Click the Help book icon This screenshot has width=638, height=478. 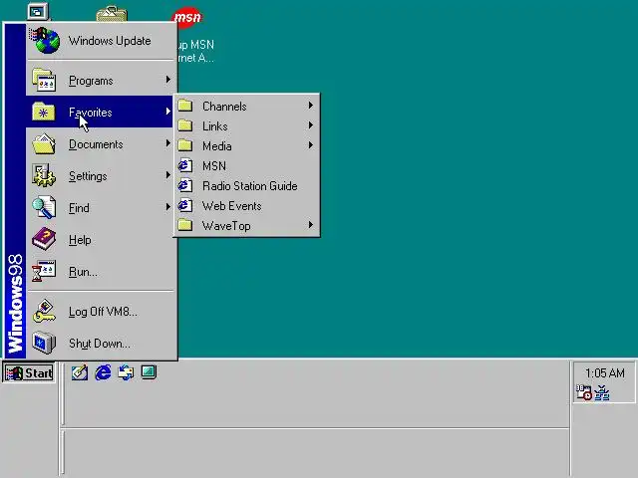point(44,239)
